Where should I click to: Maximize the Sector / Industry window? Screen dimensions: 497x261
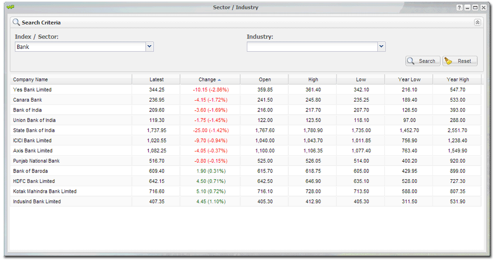click(475, 8)
